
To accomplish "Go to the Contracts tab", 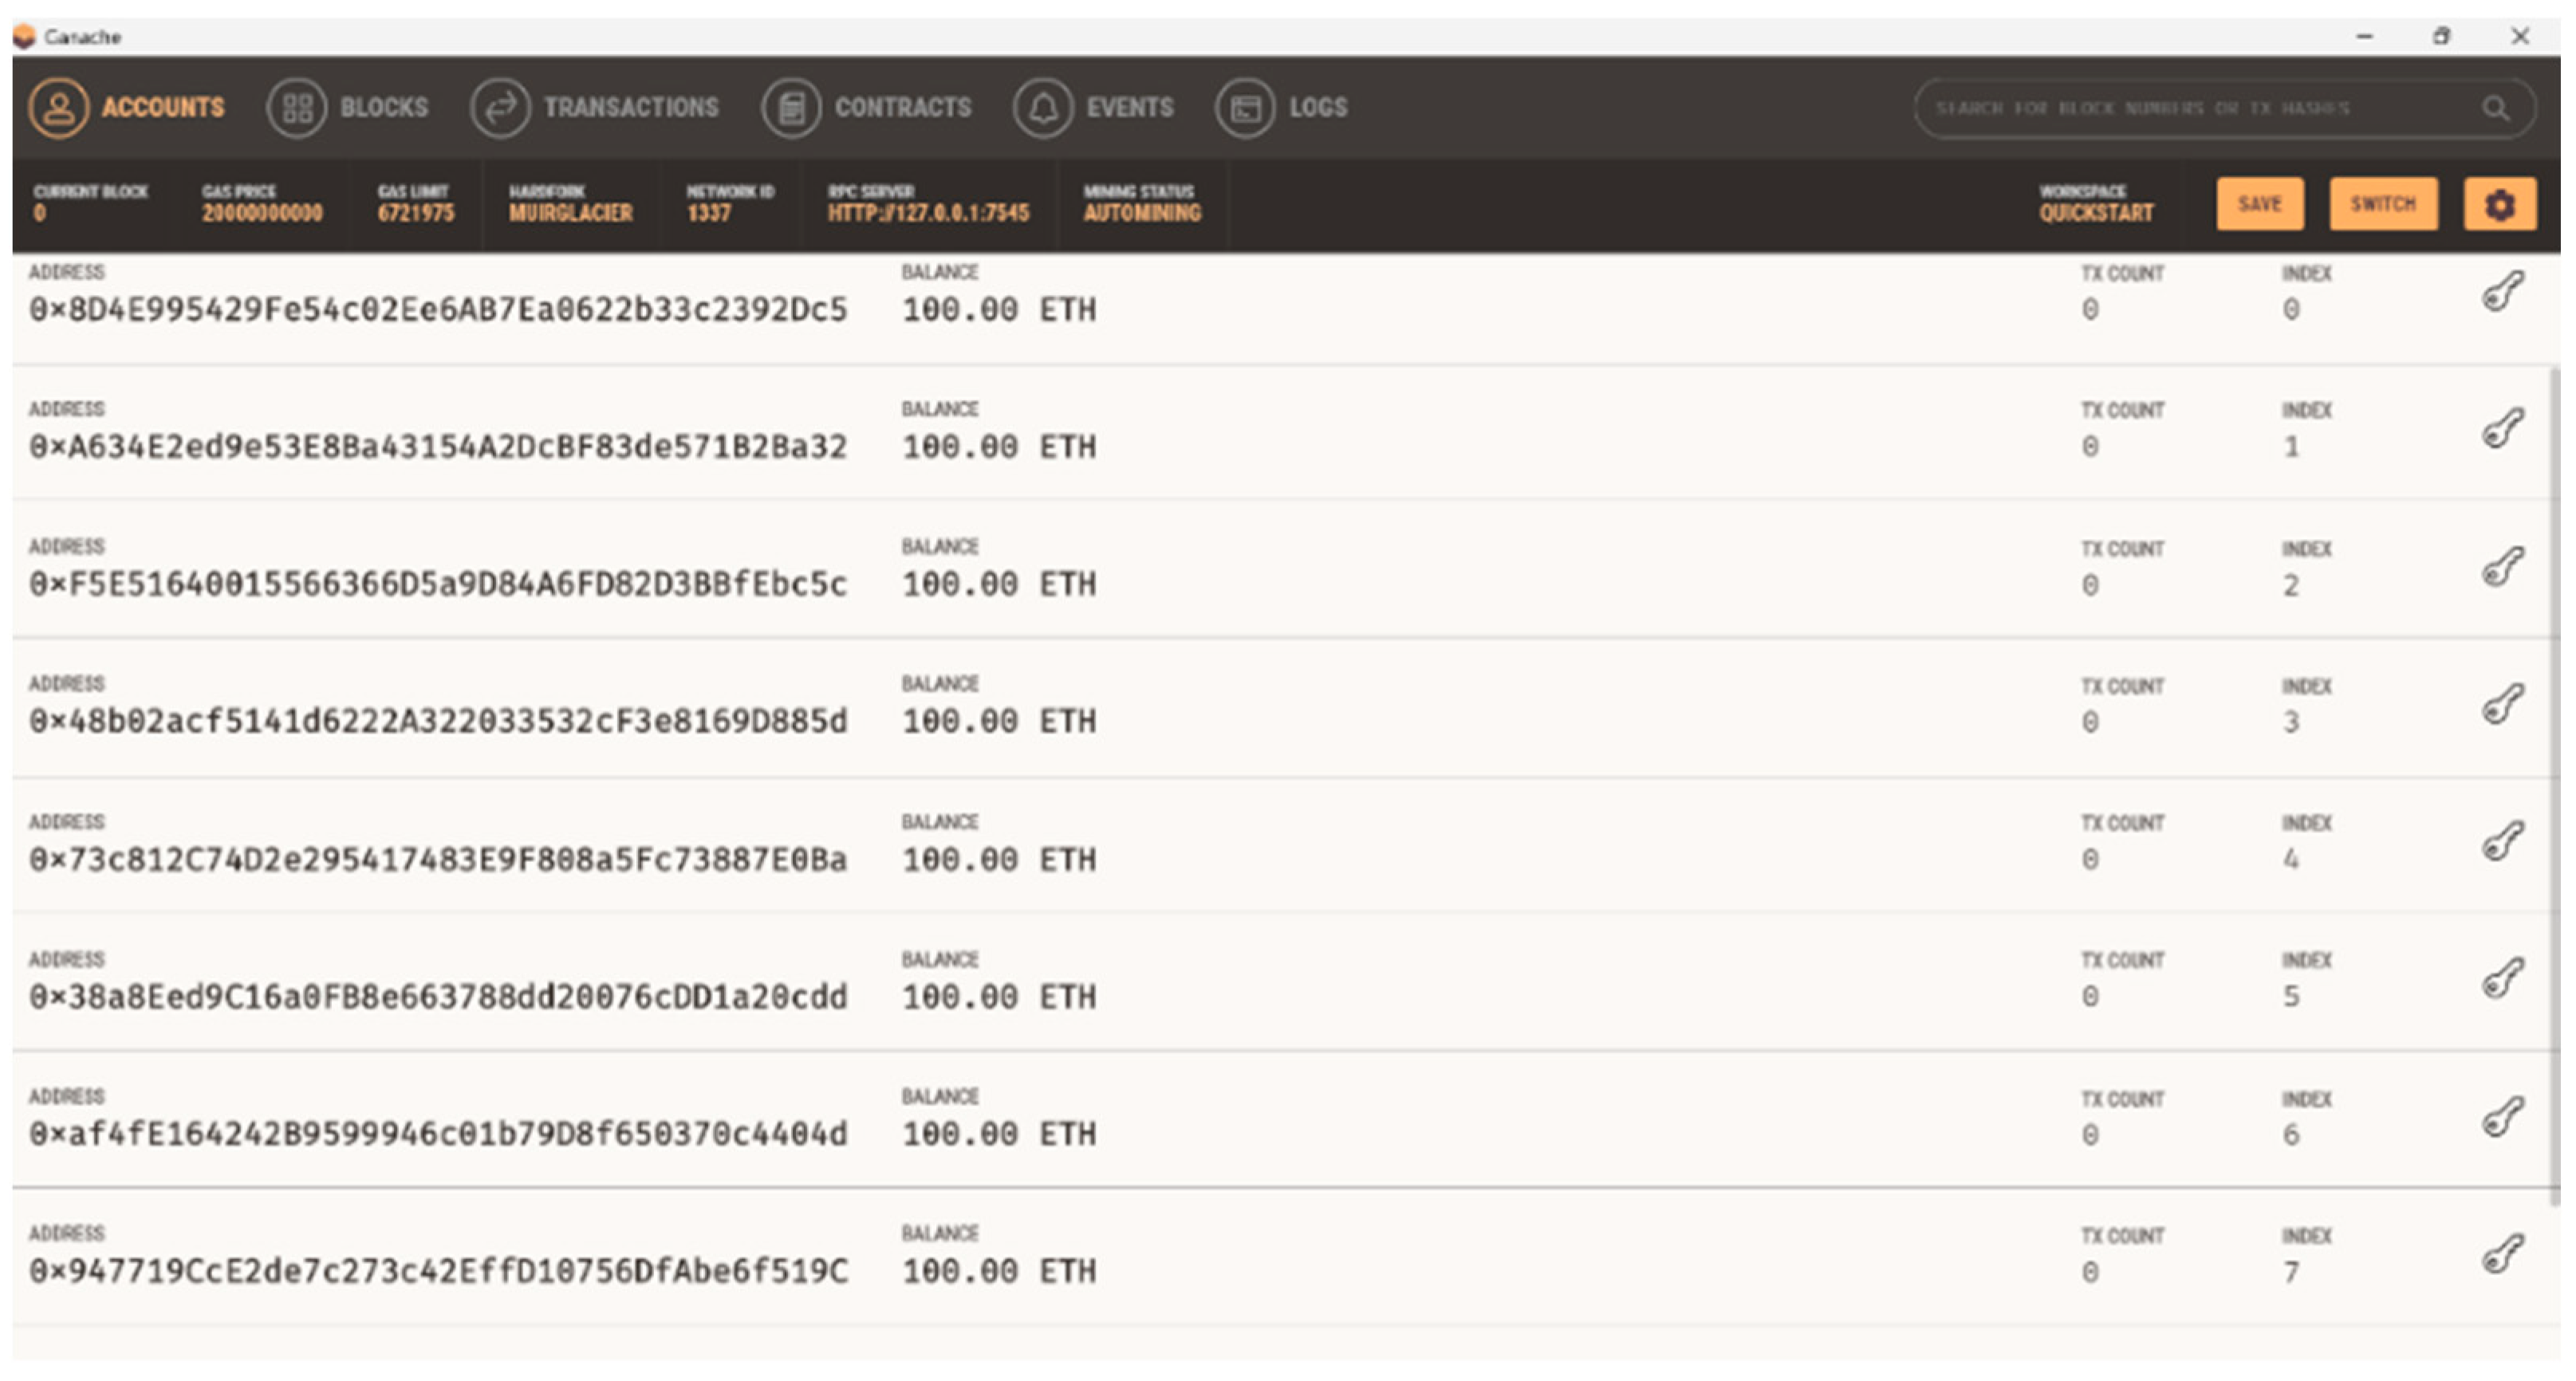I will 867,108.
